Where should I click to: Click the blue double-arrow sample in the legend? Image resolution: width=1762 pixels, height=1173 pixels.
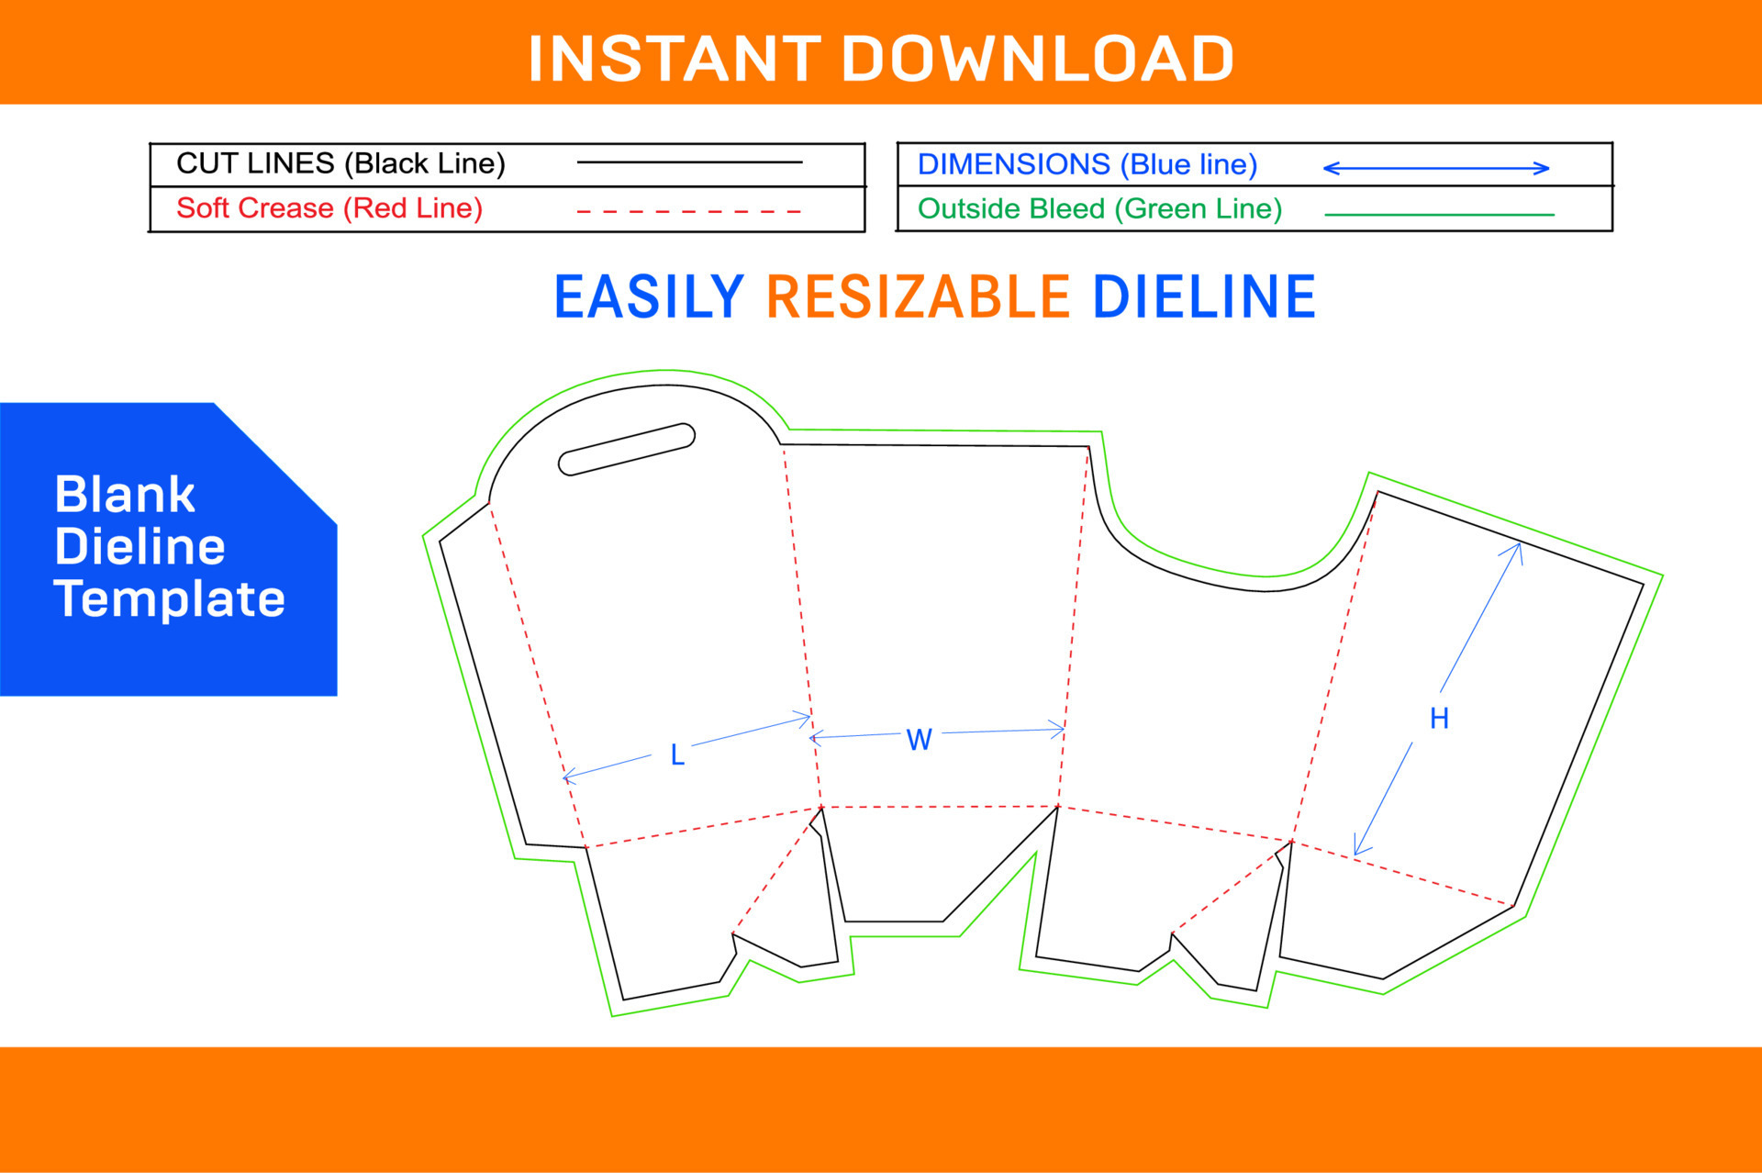[1436, 168]
